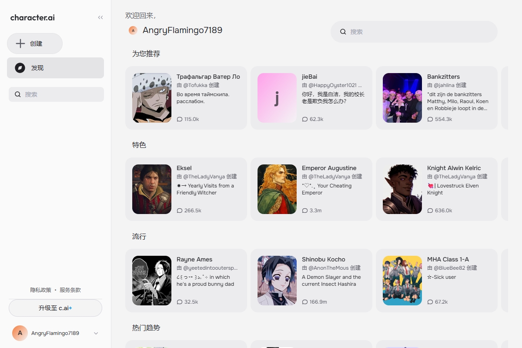The image size is (522, 348).
Task: Click the small avatar next to welcome username
Action: tap(133, 30)
